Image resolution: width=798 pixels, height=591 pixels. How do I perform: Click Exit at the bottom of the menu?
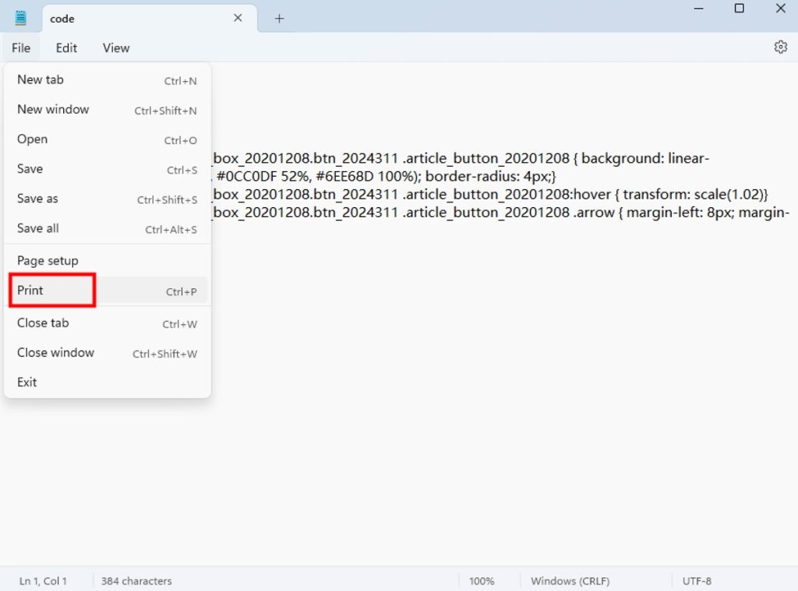tap(26, 382)
